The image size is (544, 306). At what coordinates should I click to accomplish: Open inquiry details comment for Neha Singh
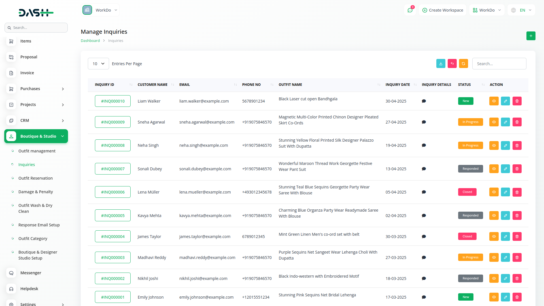[424, 145]
